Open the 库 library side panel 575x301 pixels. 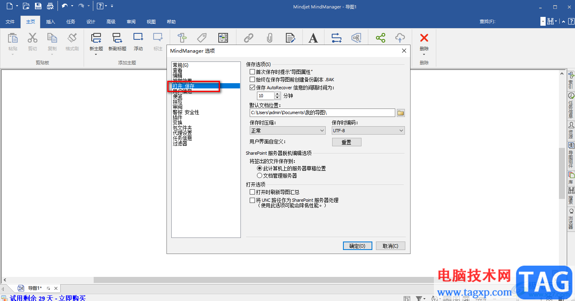pos(571,178)
